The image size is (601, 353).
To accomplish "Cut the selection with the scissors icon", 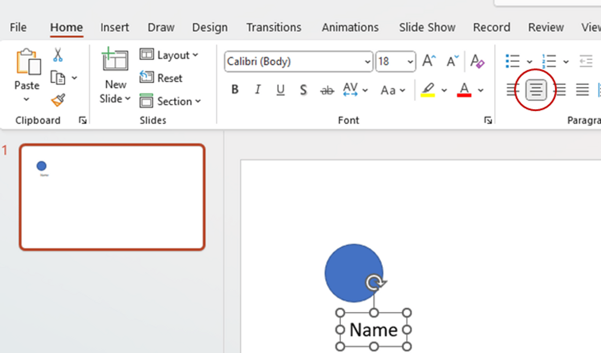I will click(58, 55).
